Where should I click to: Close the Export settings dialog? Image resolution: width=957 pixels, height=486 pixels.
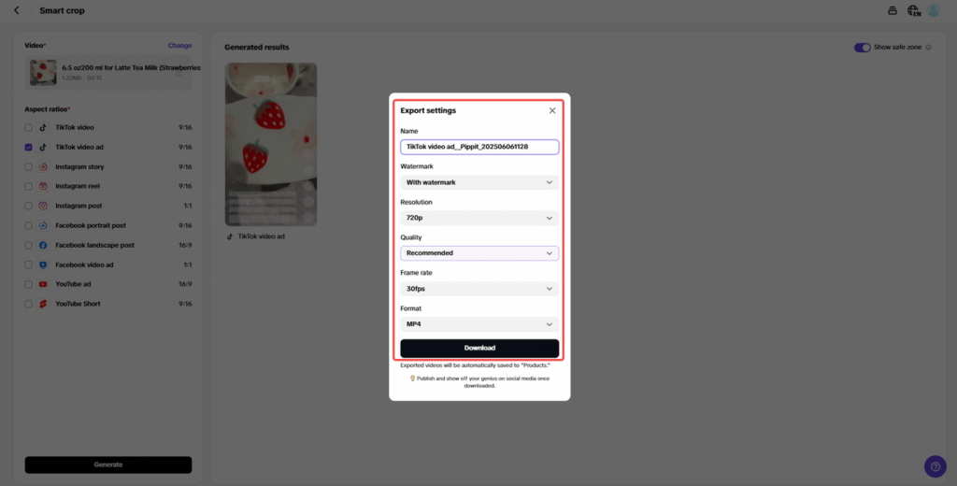pos(552,110)
